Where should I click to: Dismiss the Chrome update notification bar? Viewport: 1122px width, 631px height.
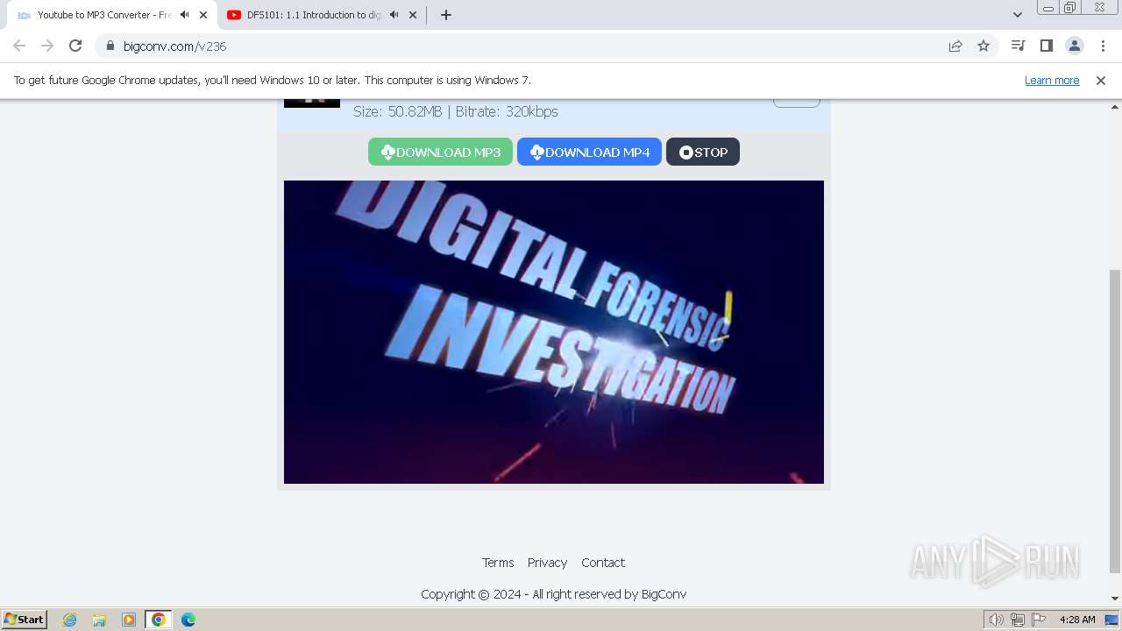point(1101,81)
